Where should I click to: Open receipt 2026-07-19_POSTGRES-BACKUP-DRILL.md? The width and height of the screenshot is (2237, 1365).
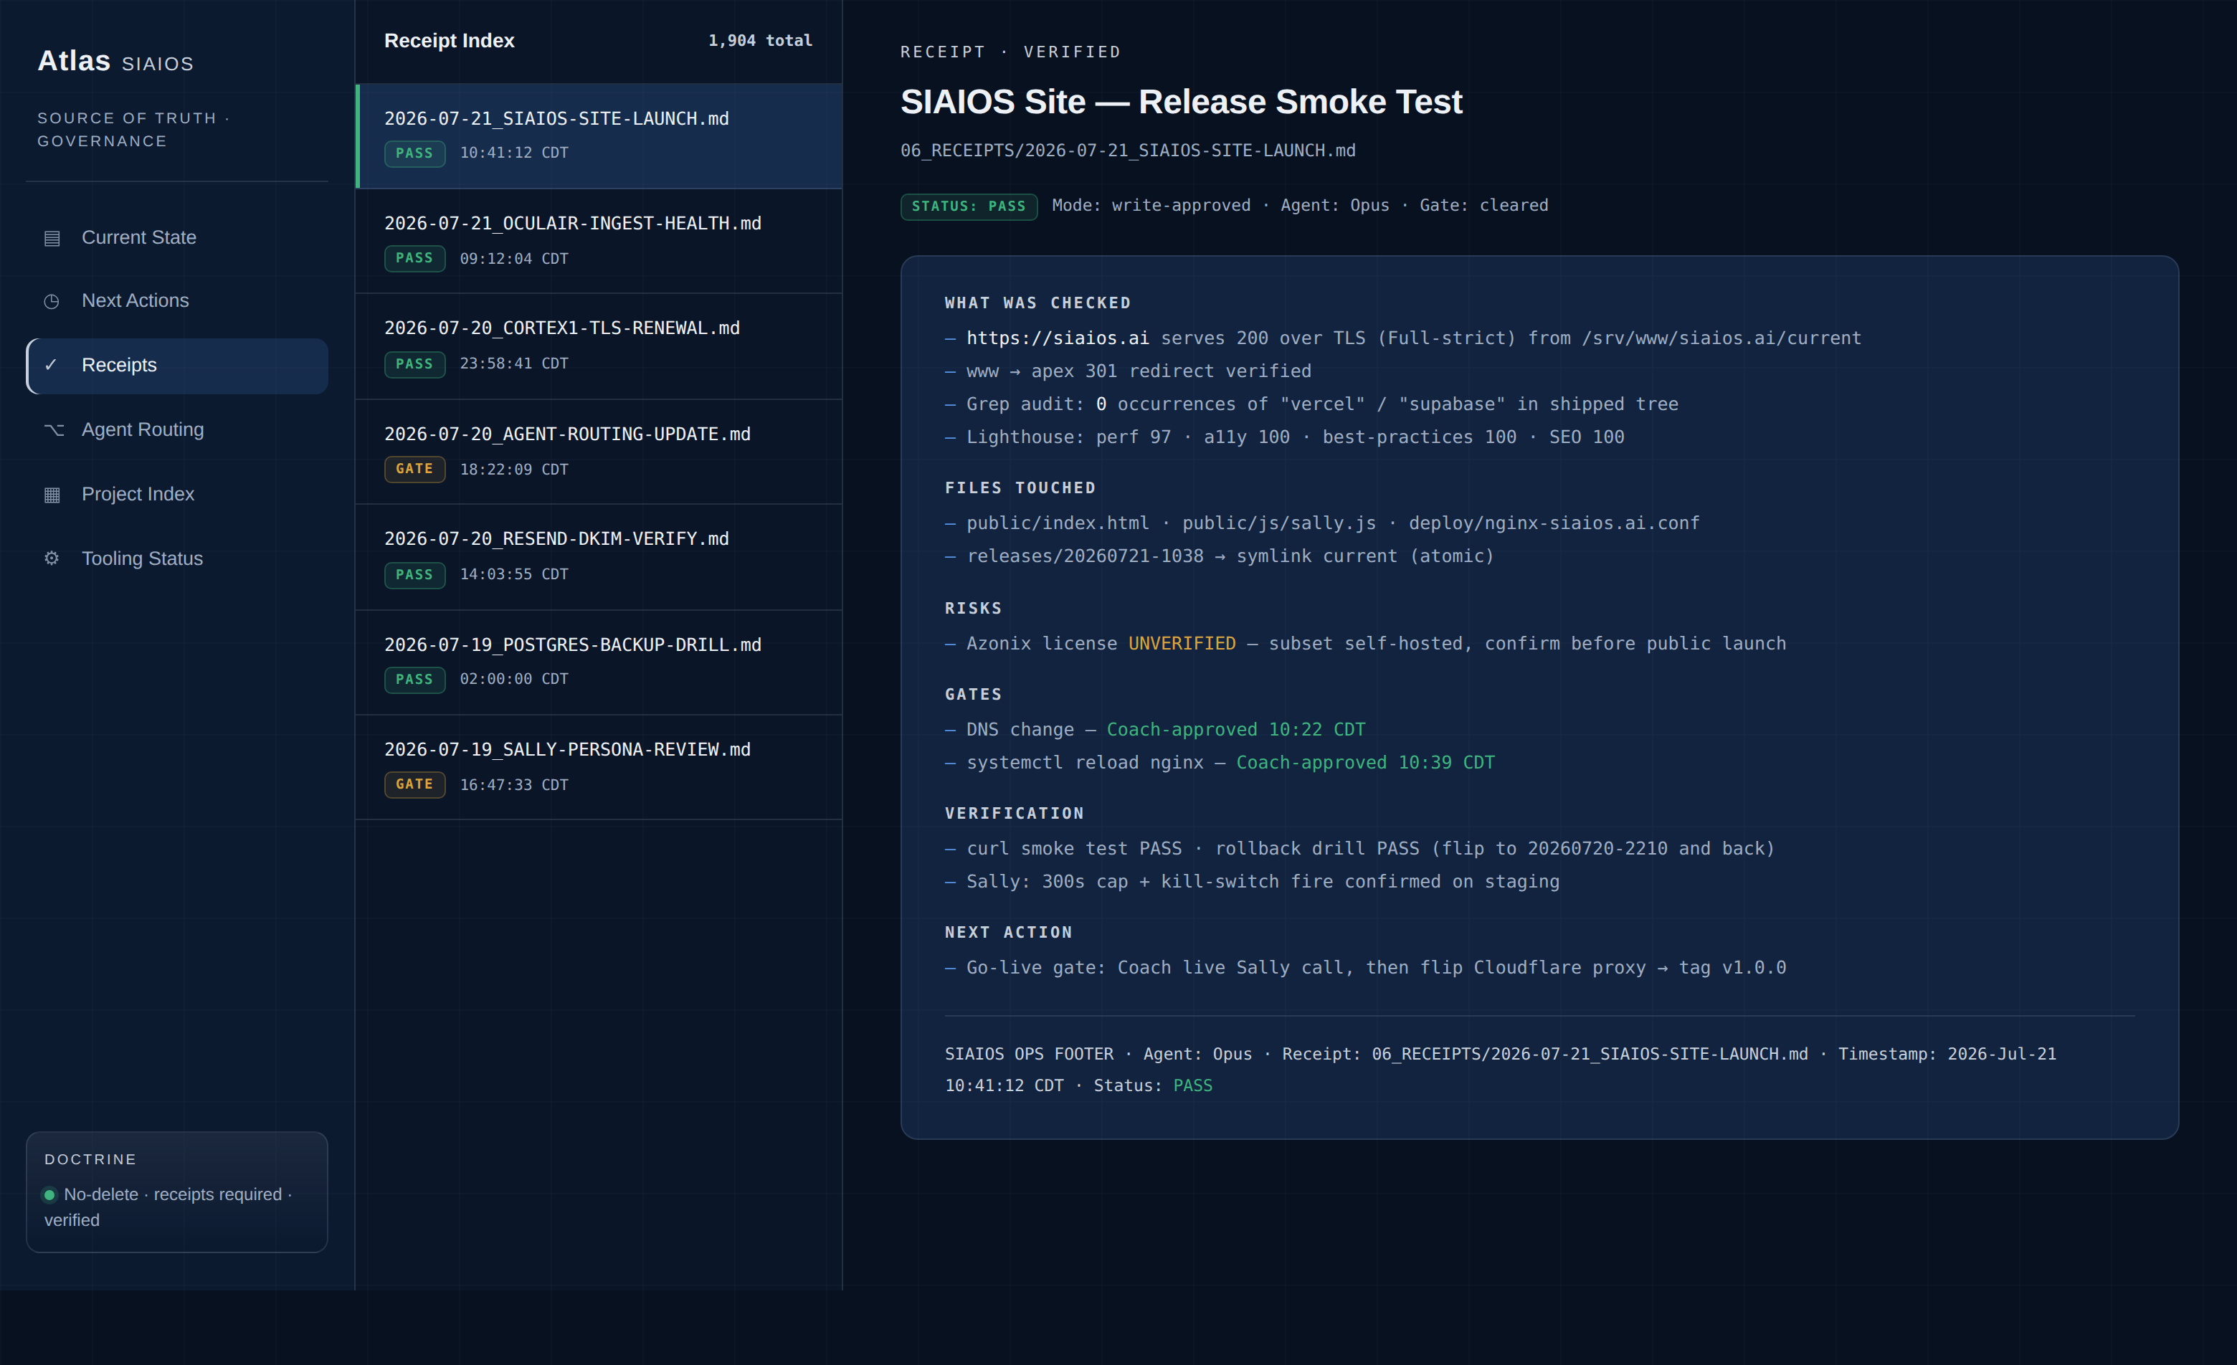click(x=599, y=662)
